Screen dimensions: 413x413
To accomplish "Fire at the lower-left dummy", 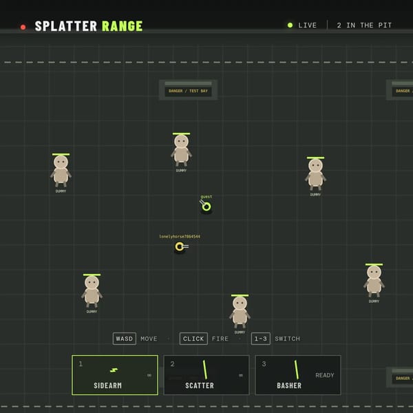I will tap(92, 291).
